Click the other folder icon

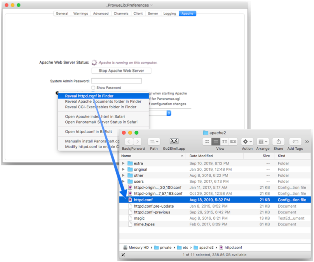coord(130,175)
